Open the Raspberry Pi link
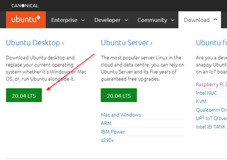227x160 pixels. click(211, 84)
